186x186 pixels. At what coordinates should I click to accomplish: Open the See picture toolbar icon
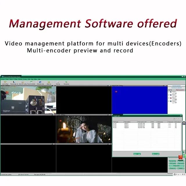point(66,83)
